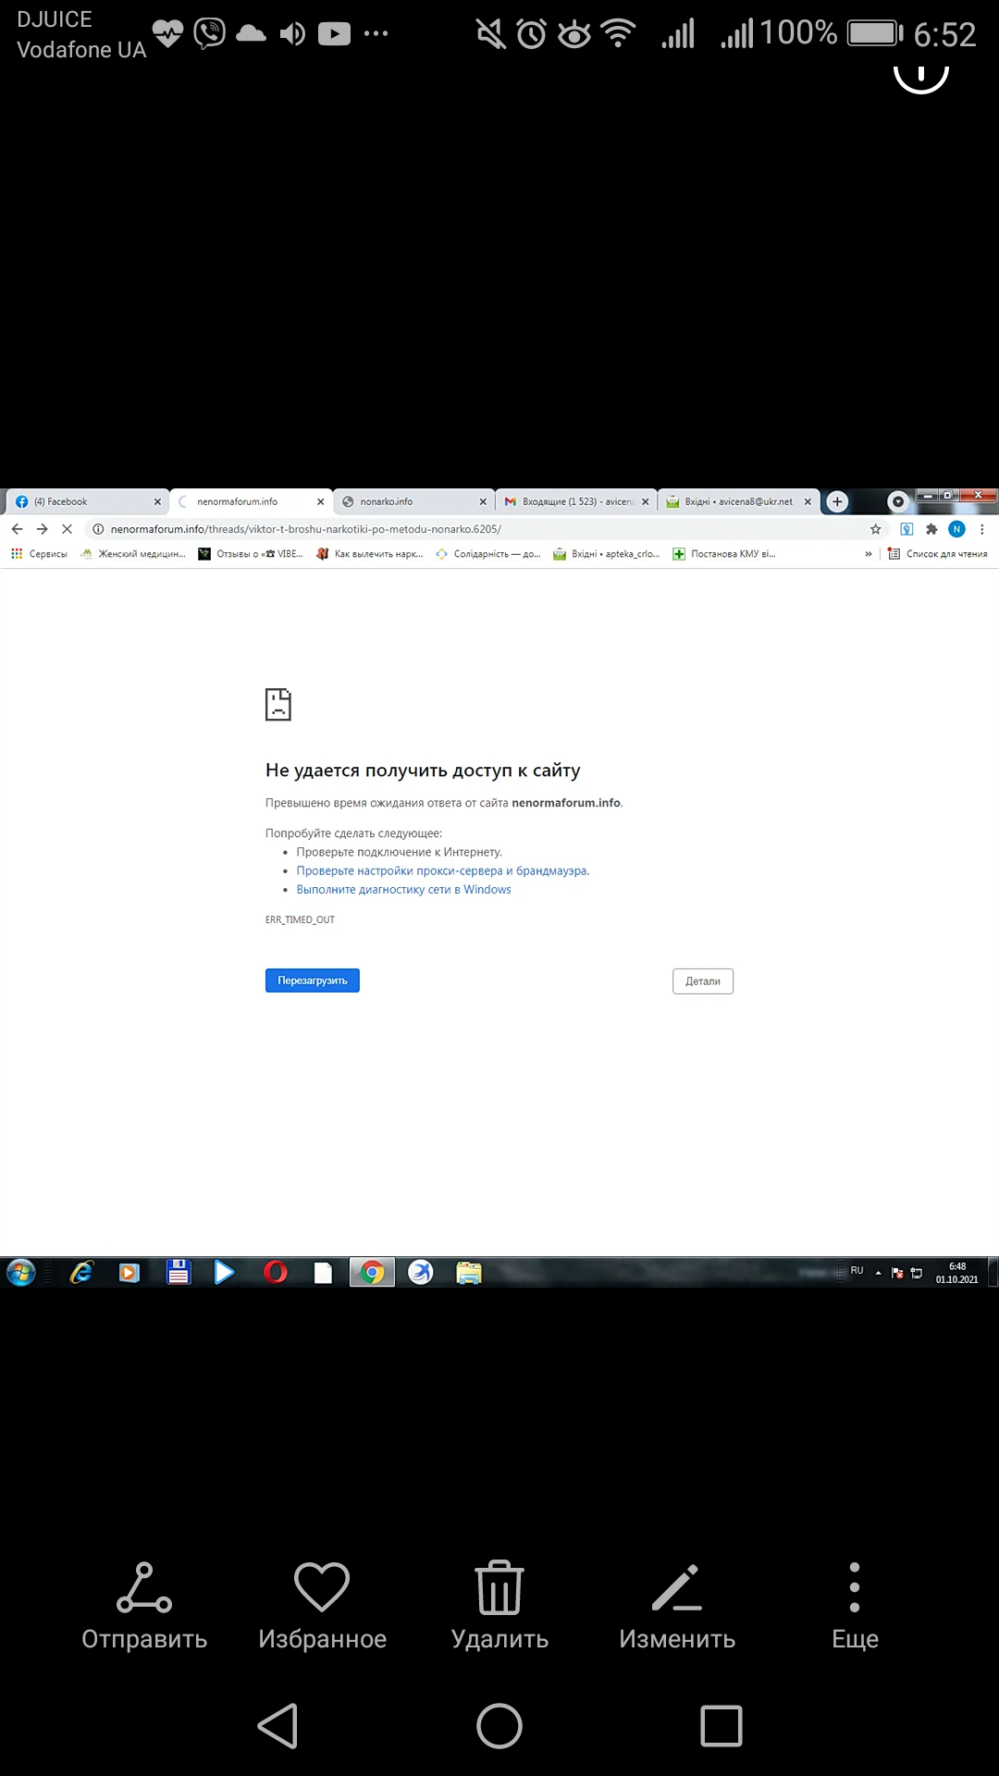Viewport: 999px width, 1776px height.
Task: Click the network tray icon
Action: coord(917,1273)
